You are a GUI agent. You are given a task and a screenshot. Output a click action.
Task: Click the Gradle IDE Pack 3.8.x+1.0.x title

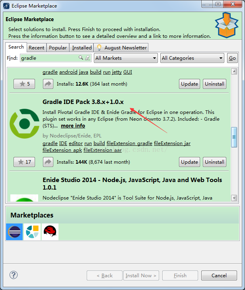(x=83, y=102)
